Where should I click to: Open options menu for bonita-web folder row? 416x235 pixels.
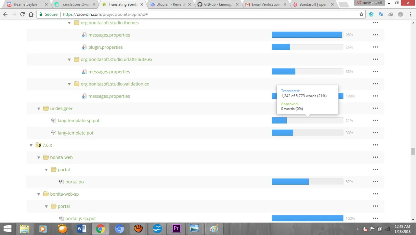tap(375, 157)
